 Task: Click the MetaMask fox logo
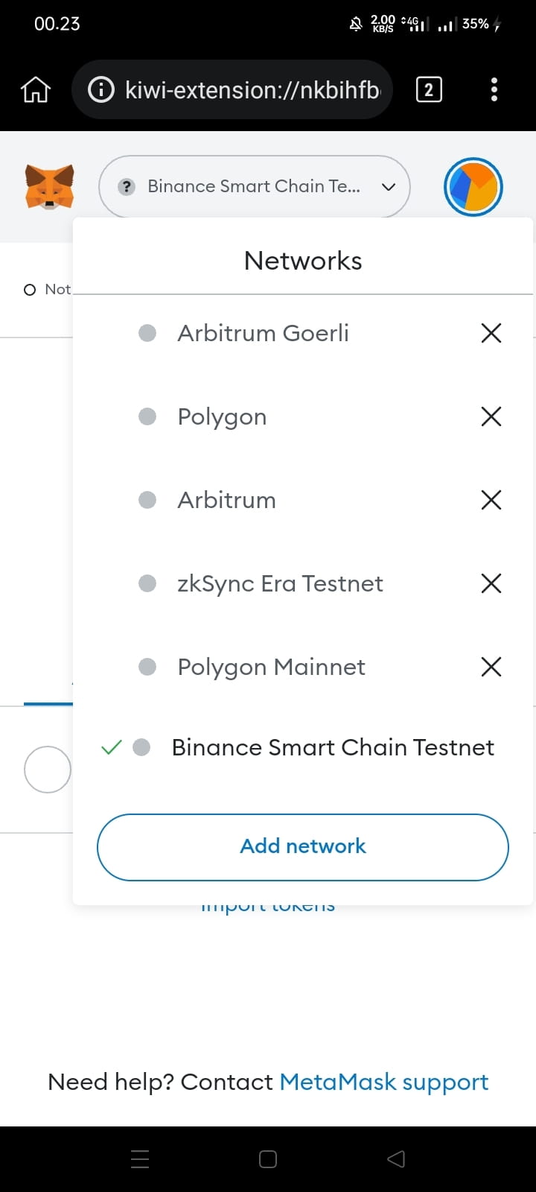pos(49,186)
